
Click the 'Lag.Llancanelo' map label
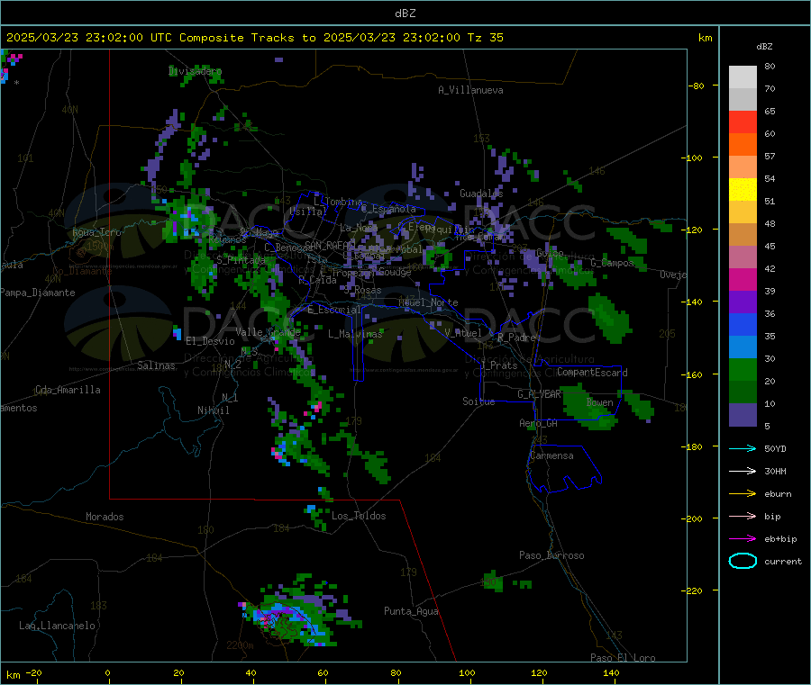(58, 626)
